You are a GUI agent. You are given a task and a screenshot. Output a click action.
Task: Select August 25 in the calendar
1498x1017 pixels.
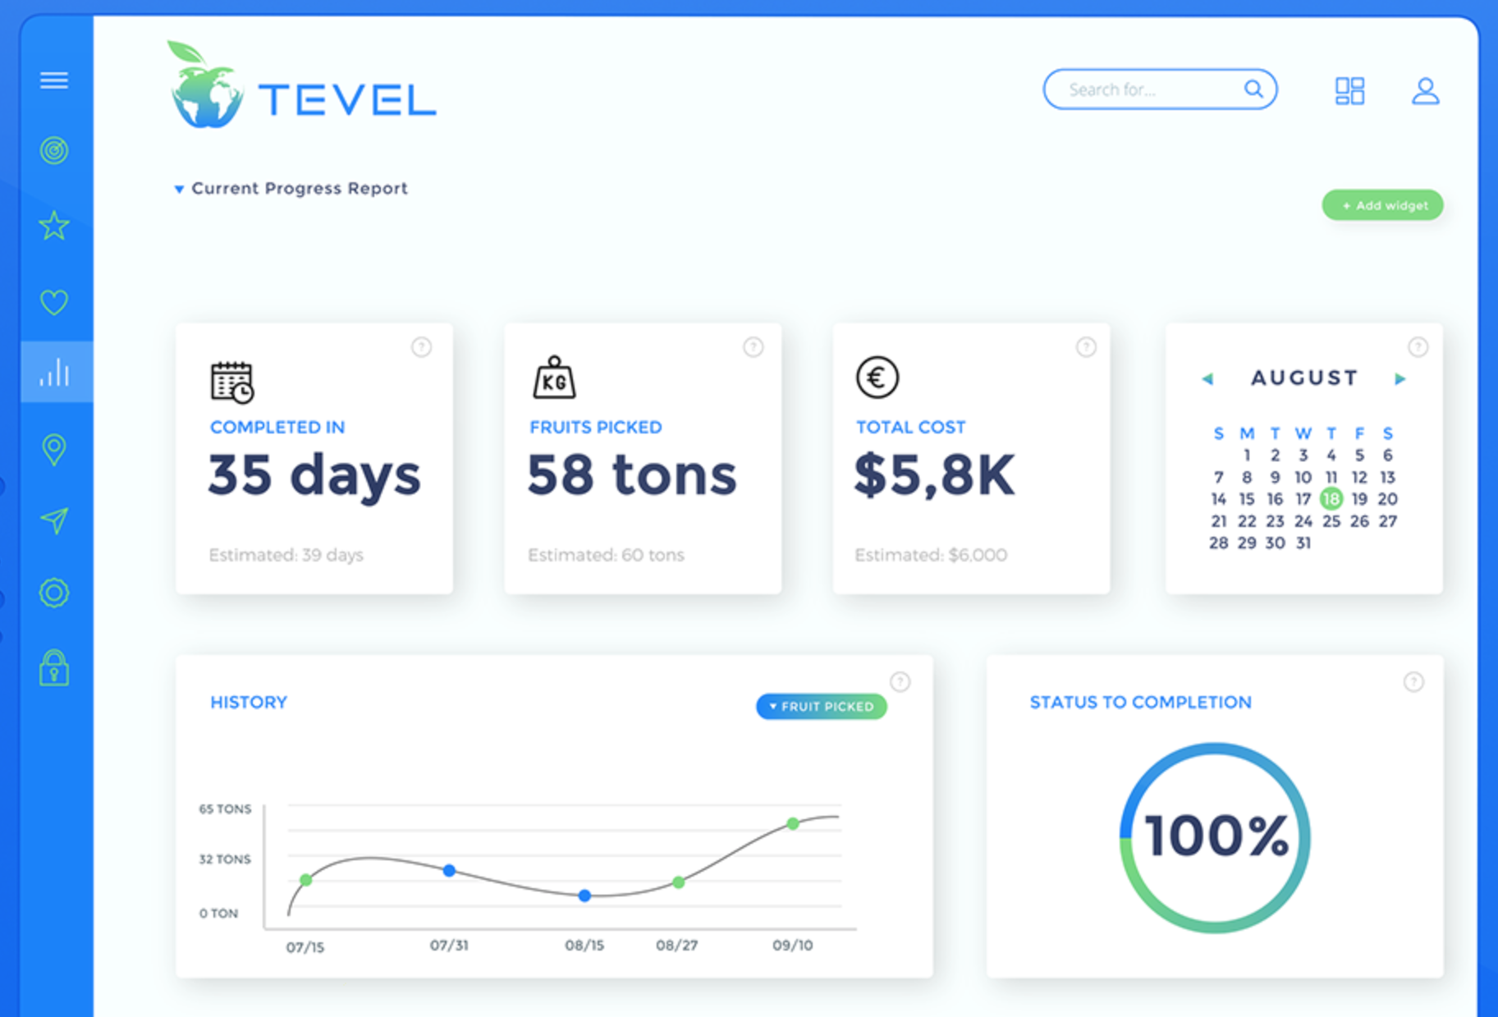[1331, 521]
